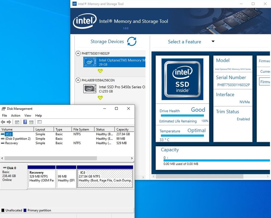271x218 pixels.
Task: Select the Intel Optane Memory drive icon
Action: point(90,62)
